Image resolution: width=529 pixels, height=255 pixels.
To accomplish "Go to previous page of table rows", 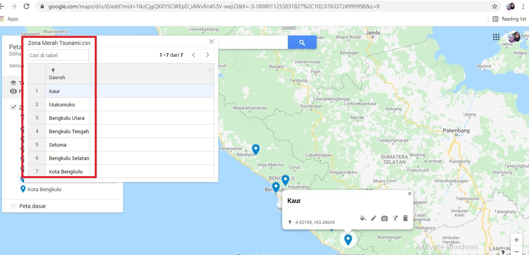I will 193,55.
